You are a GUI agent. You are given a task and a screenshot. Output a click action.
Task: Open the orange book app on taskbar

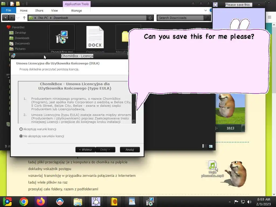114,202
